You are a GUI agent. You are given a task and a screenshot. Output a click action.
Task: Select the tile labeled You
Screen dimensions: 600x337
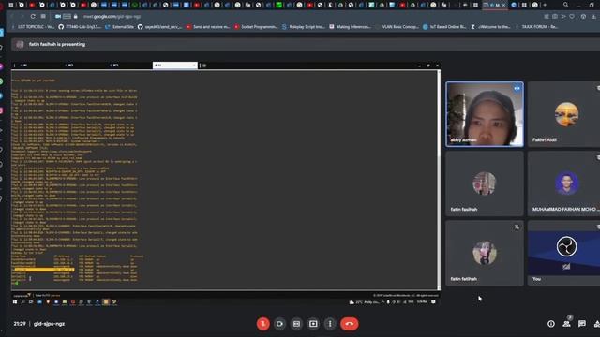(x=563, y=253)
